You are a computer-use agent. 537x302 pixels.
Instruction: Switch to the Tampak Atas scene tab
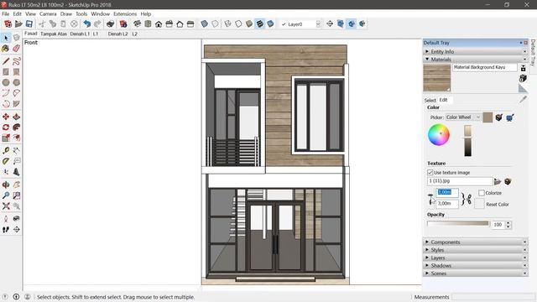pos(54,34)
